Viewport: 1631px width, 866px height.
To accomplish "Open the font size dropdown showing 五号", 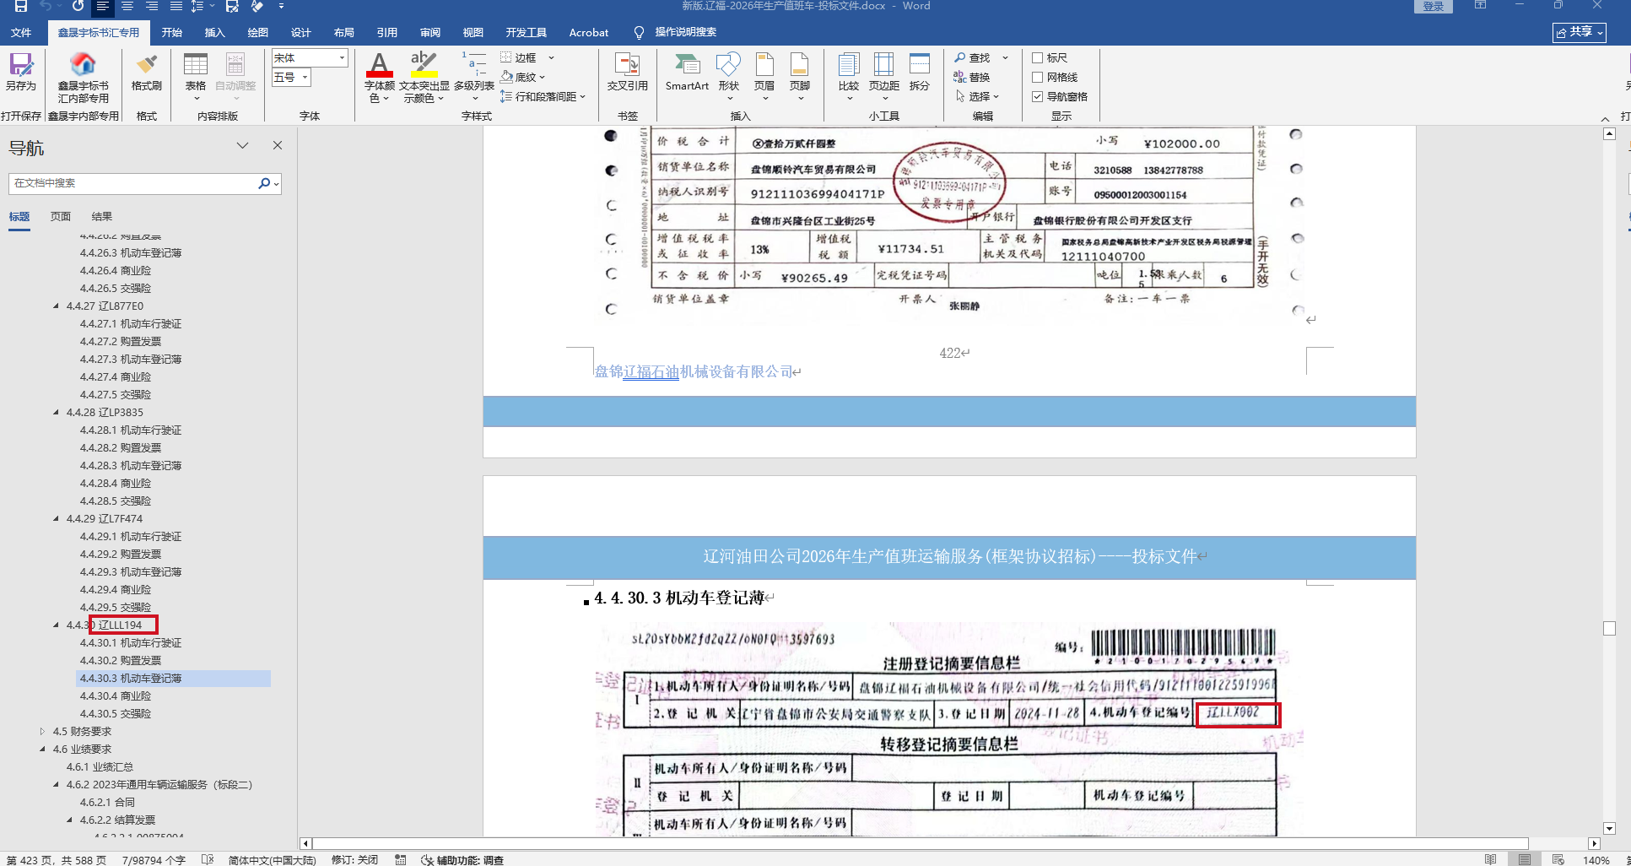I will (x=305, y=78).
